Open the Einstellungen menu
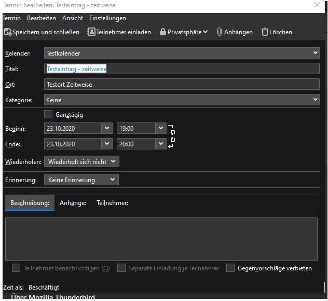 (107, 18)
